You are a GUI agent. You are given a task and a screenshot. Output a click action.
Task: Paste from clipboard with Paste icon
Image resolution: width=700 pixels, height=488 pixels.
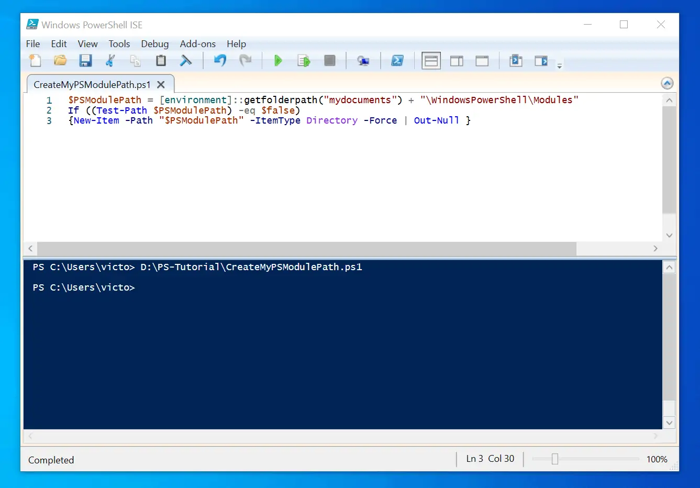click(x=161, y=61)
